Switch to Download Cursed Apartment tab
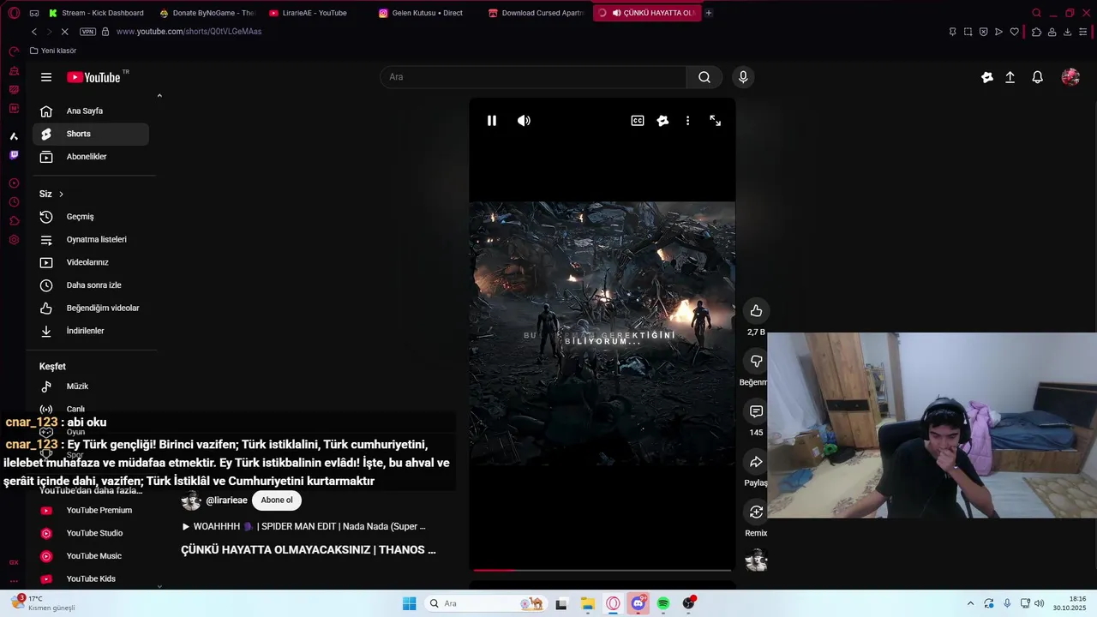The width and height of the screenshot is (1097, 617). click(537, 13)
